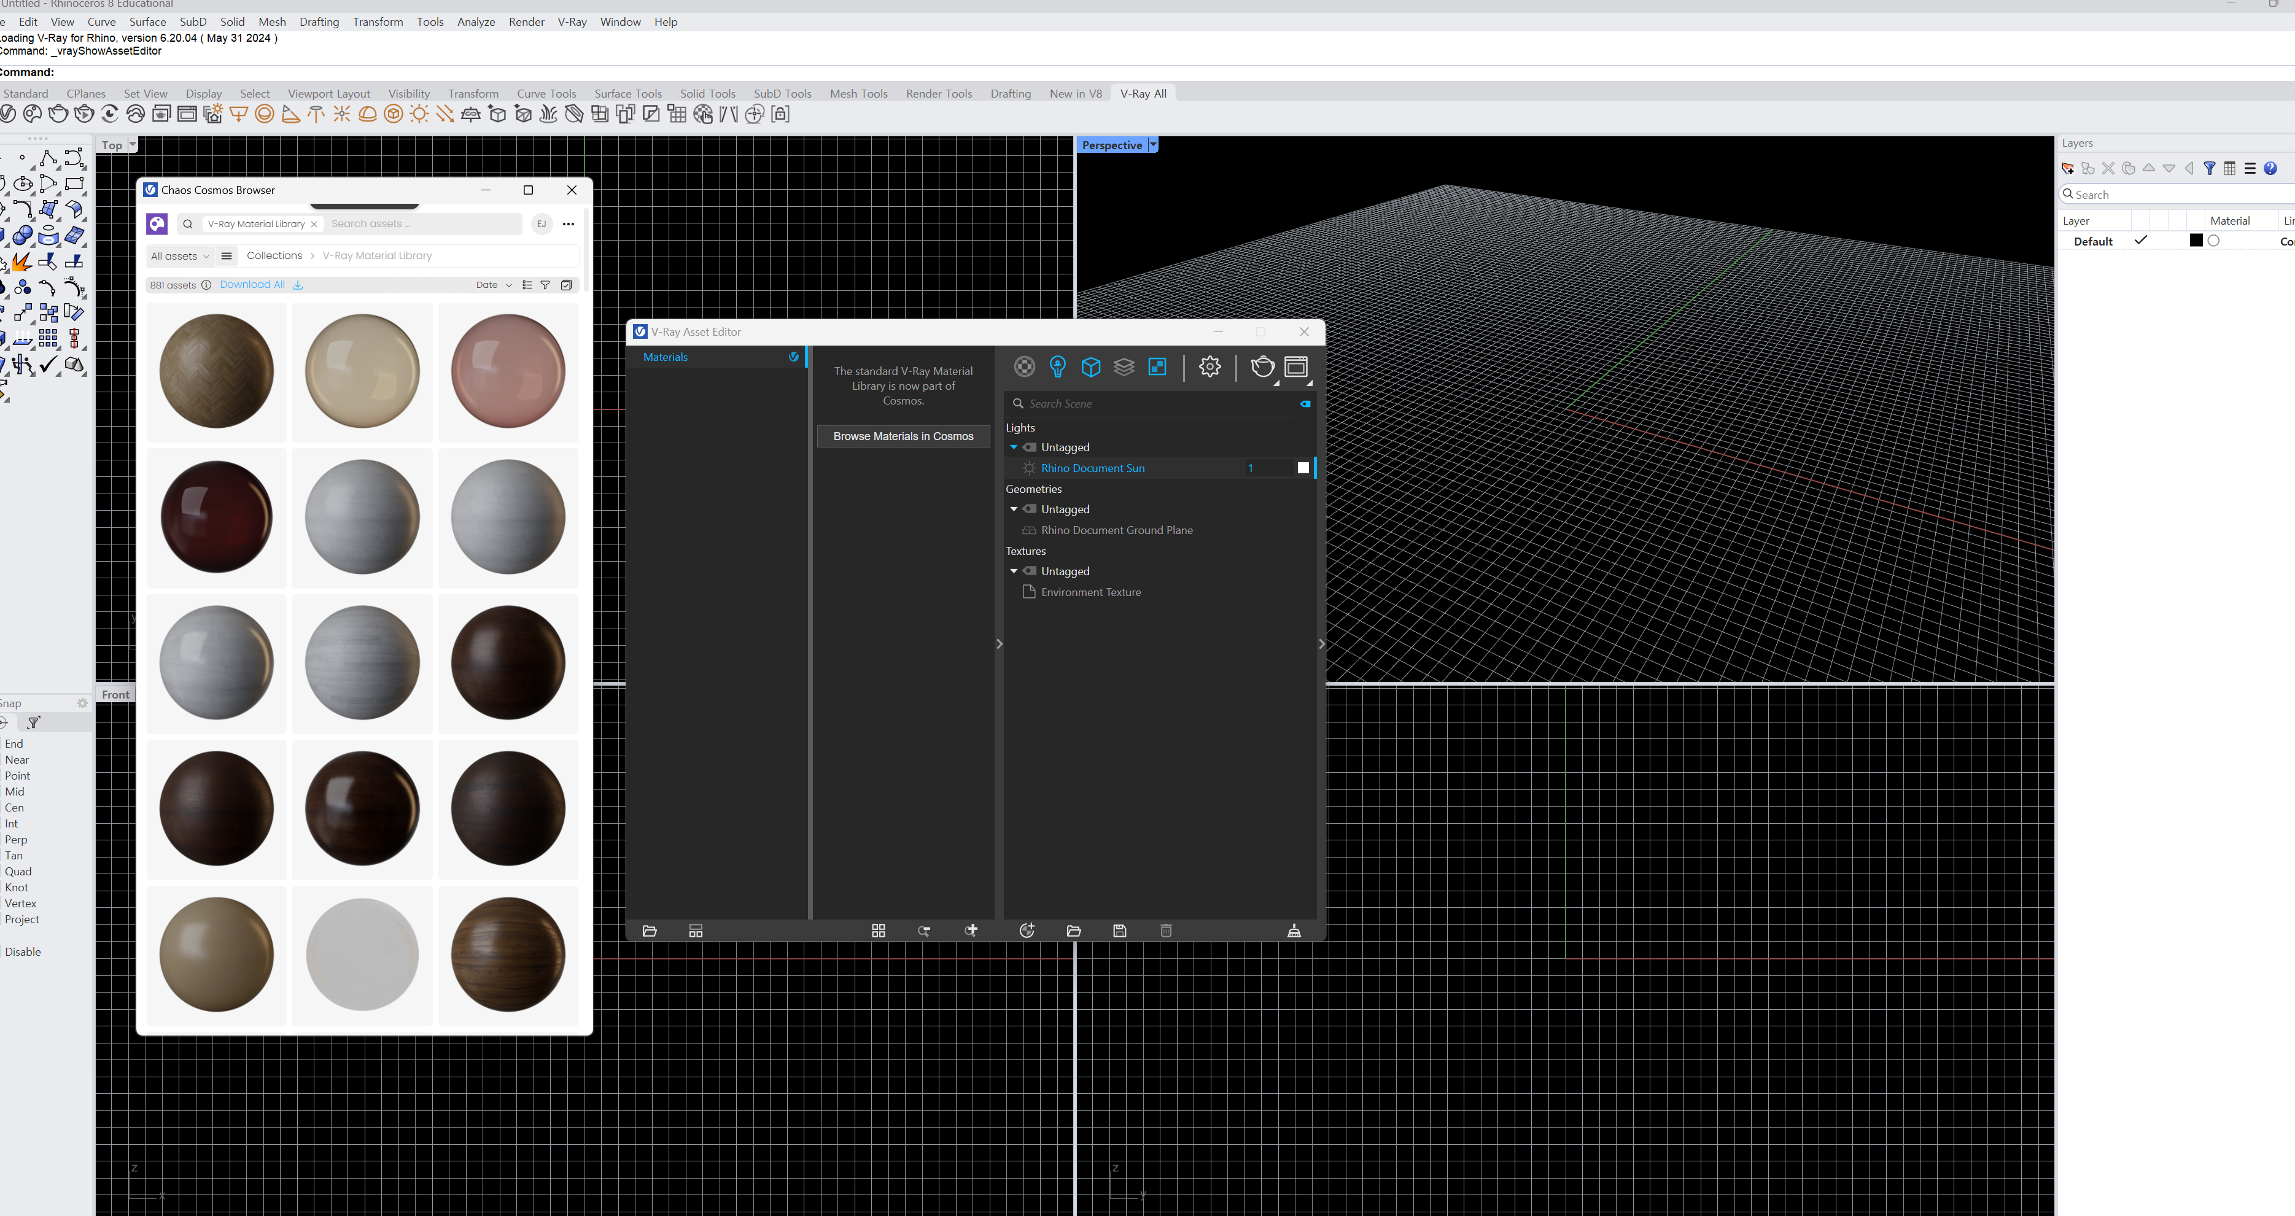Collapse the asset list panel arrow in Asset Editor
The width and height of the screenshot is (2295, 1216).
coord(1000,644)
